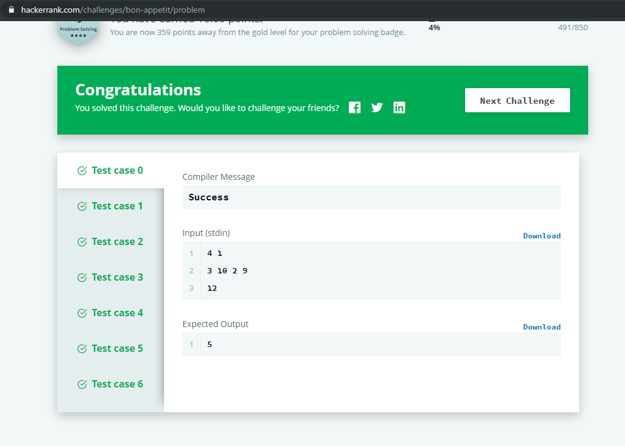Viewport: 625px width, 446px height.
Task: Share on Facebook icon in banner
Action: [x=354, y=107]
